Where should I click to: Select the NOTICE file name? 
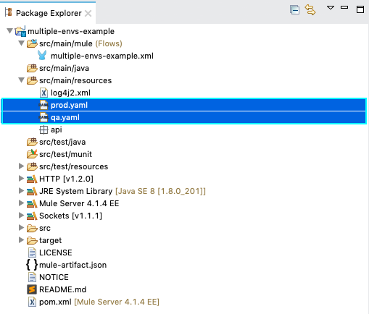tap(54, 277)
